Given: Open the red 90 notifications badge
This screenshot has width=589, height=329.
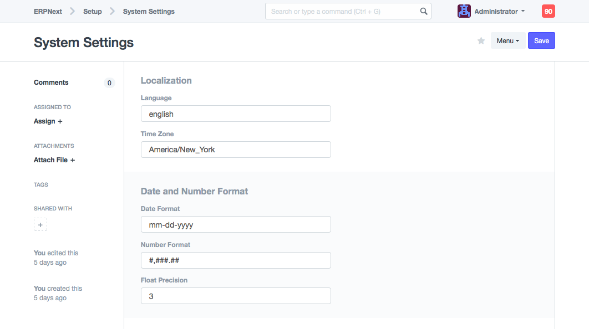Looking at the screenshot, I should coord(548,11).
